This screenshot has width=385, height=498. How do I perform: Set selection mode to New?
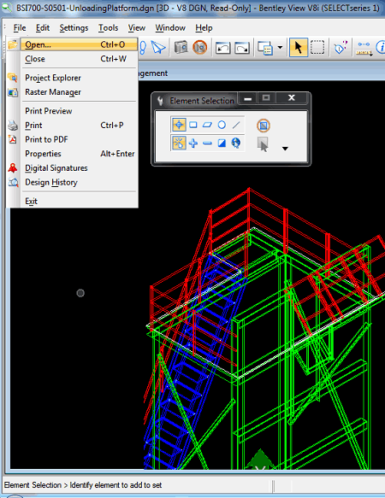pyautogui.click(x=179, y=143)
